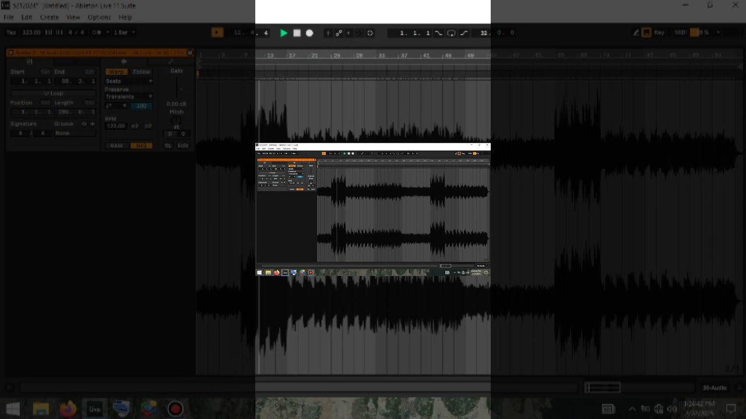Toggle the Punch-Out switch
This screenshot has height=419, width=746.
(464, 33)
